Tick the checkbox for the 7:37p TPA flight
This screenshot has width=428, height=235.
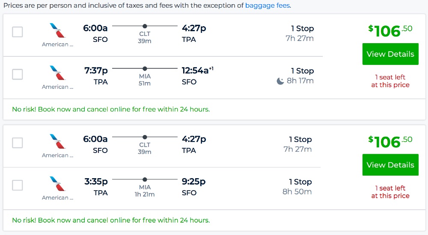click(x=18, y=74)
